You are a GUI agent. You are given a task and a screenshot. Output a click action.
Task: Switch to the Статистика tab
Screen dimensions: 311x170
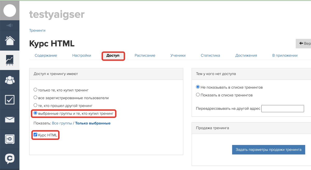210,55
